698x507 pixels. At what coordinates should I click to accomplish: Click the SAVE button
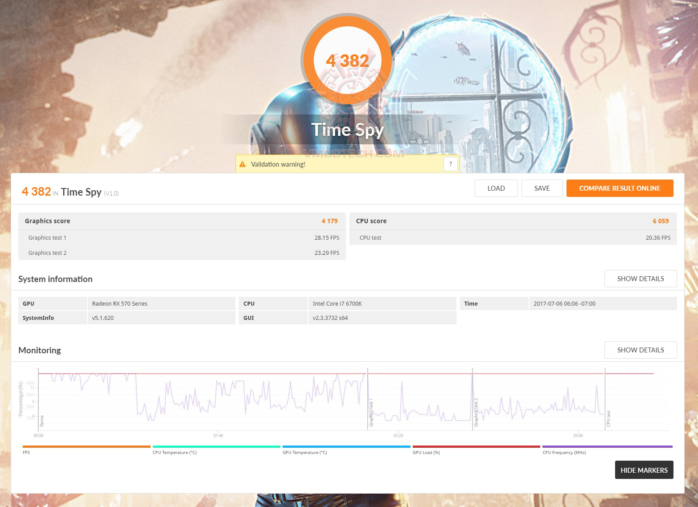point(542,188)
